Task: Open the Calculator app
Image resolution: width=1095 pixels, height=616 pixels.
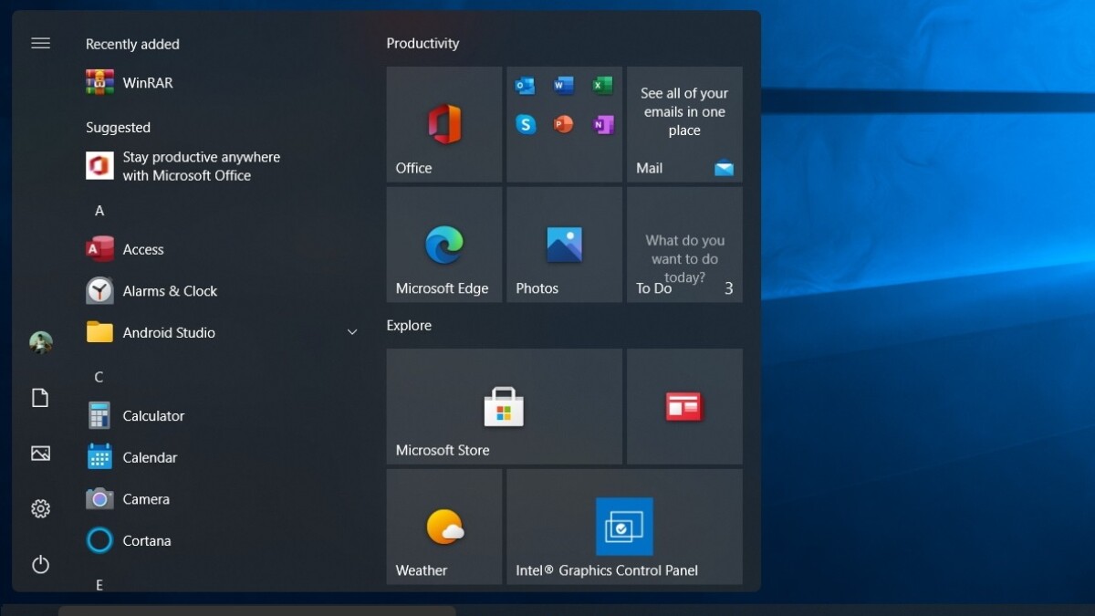Action: pyautogui.click(x=152, y=415)
